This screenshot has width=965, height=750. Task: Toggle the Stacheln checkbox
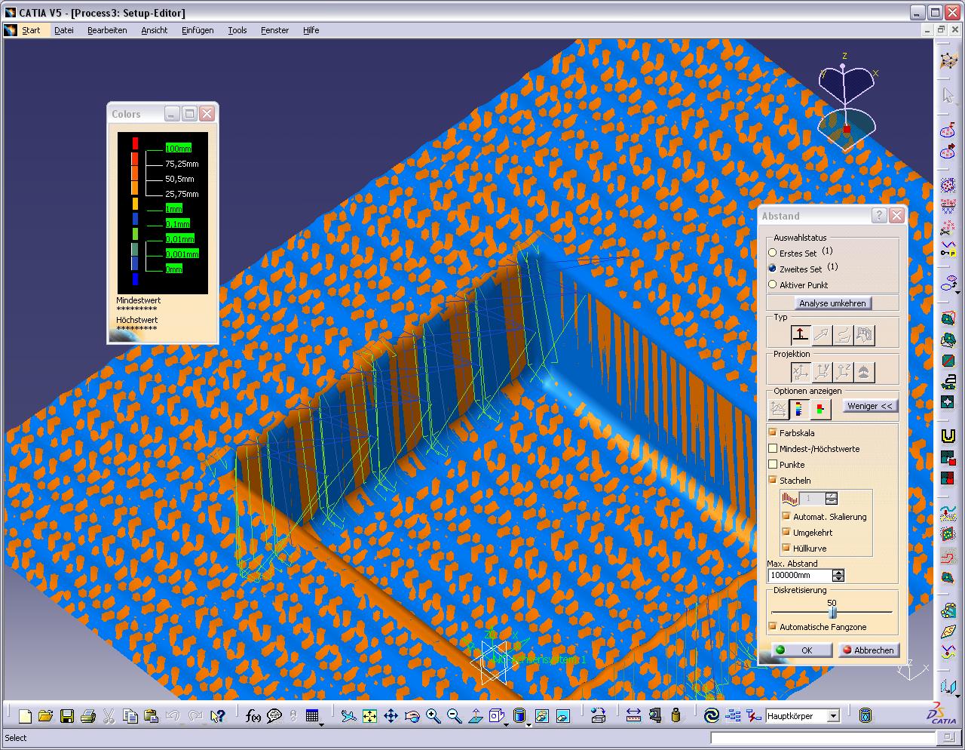(x=772, y=480)
